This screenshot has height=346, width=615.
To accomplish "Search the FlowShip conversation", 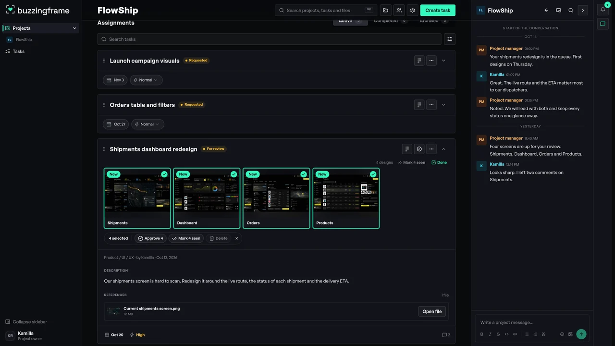I will (x=571, y=10).
